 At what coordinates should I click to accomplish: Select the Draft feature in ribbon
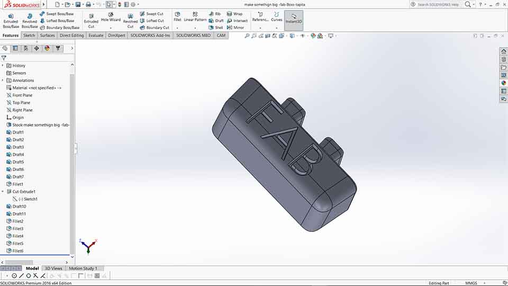coord(216,21)
